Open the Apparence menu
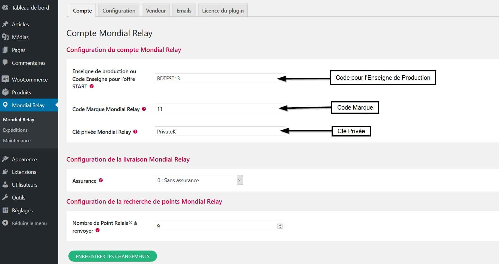The width and height of the screenshot is (499, 264). [29, 159]
